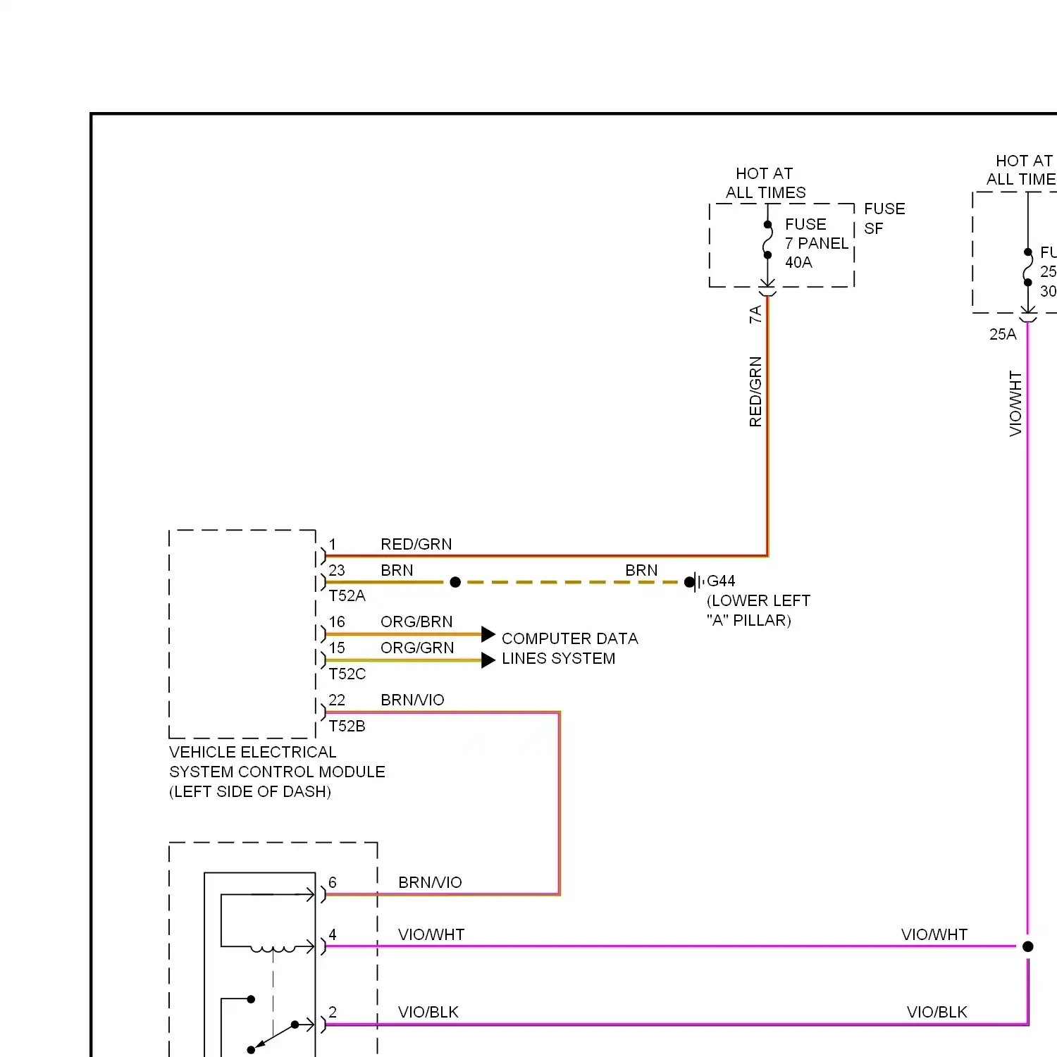
Task: Click the "BRN" label next to pin 23
Action: coord(397,570)
